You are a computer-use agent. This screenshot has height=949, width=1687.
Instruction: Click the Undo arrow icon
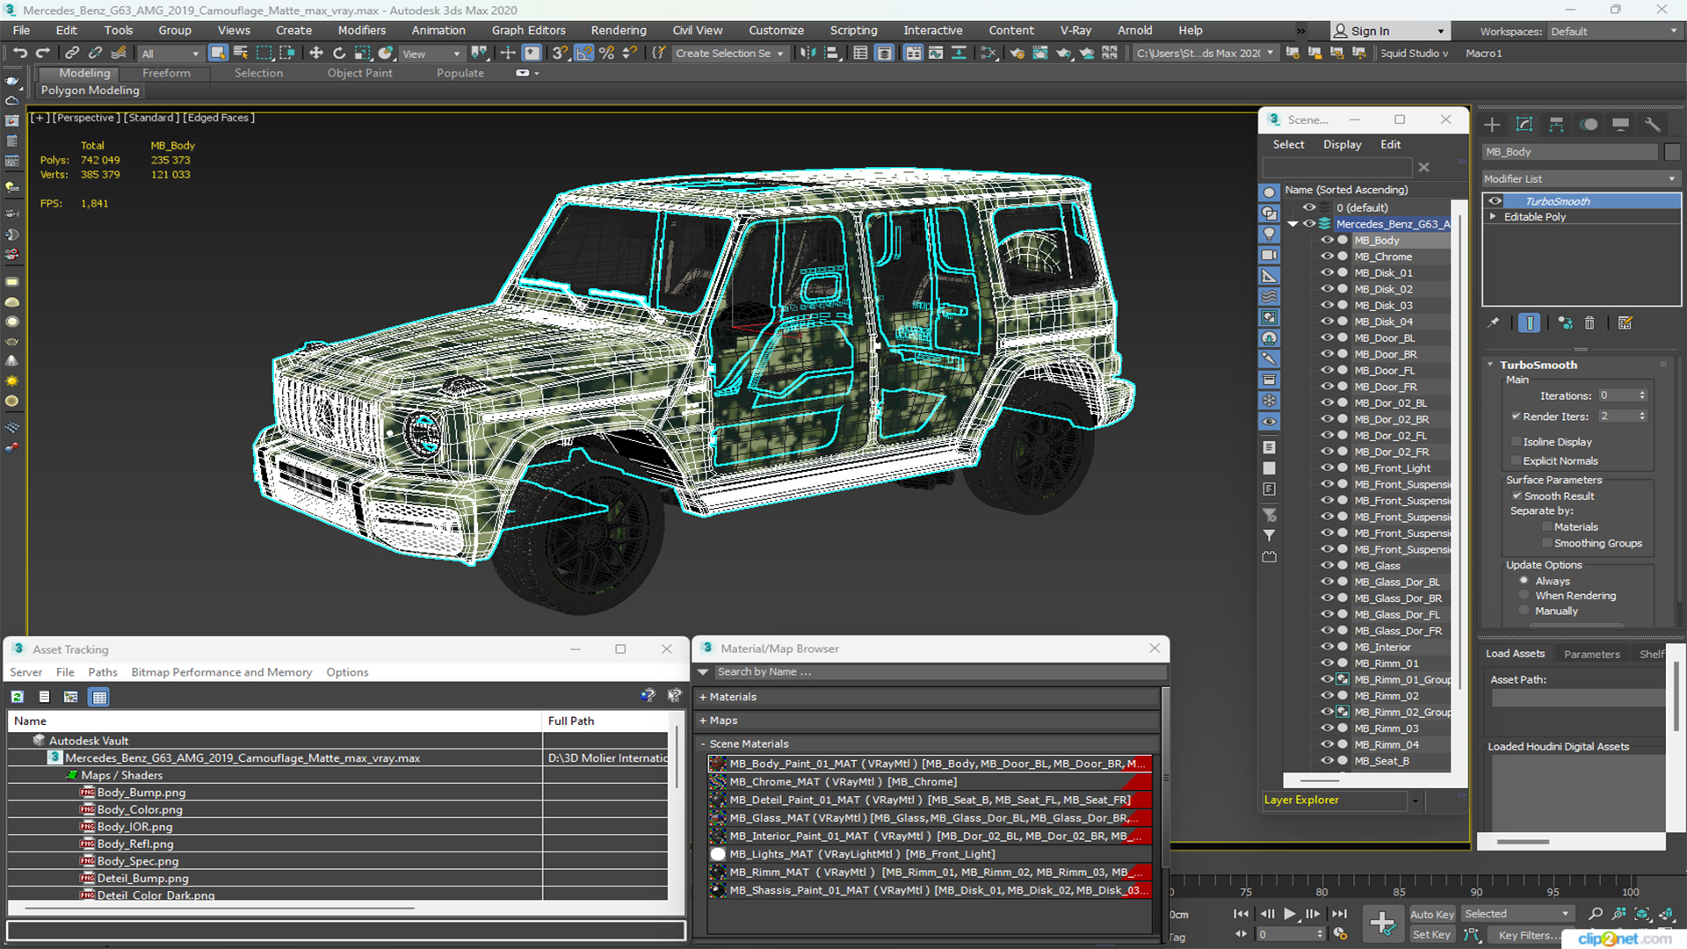pos(19,54)
